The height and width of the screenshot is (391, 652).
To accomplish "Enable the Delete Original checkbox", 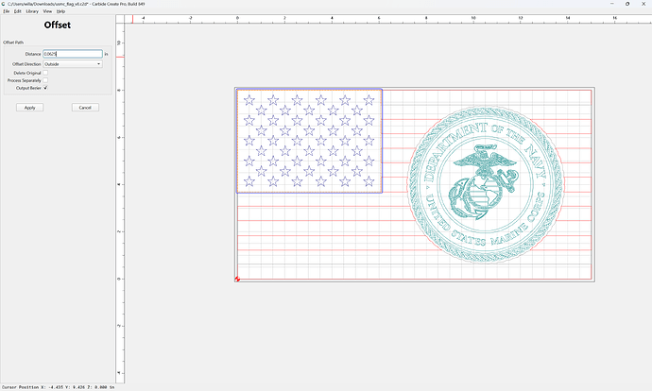I will (x=45, y=73).
